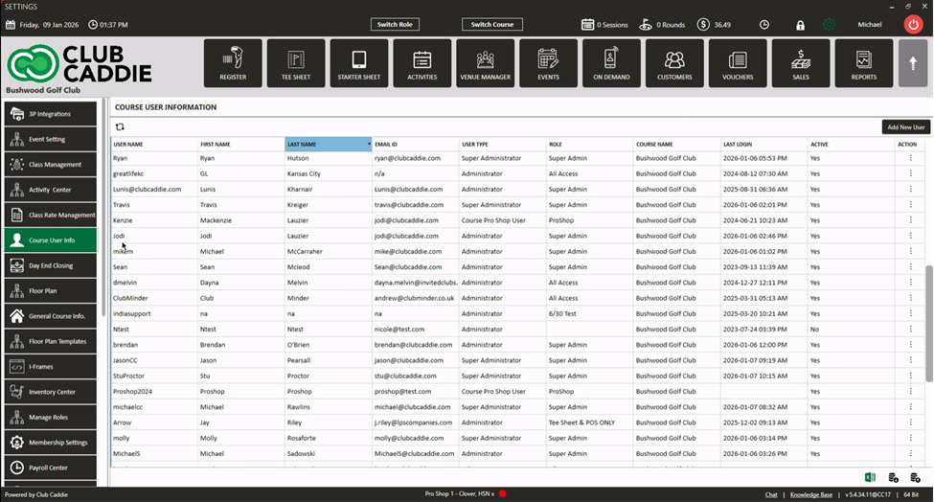Click the Add New User button

click(x=905, y=126)
